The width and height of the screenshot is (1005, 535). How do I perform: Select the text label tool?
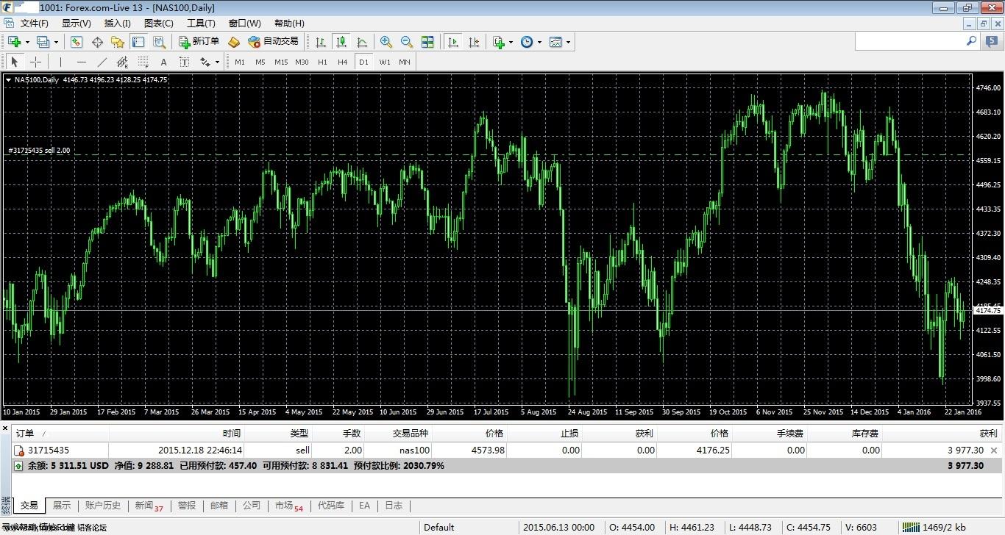pos(184,62)
